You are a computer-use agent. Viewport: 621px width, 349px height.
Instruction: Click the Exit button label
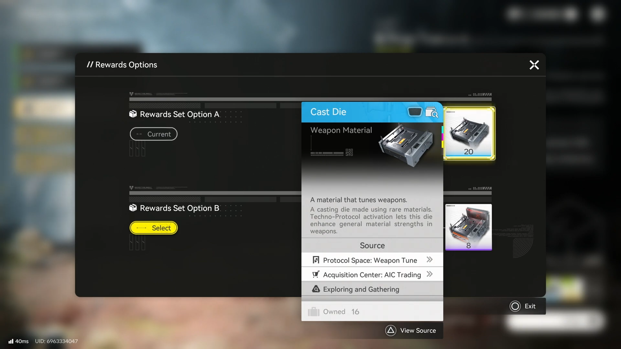coord(530,306)
